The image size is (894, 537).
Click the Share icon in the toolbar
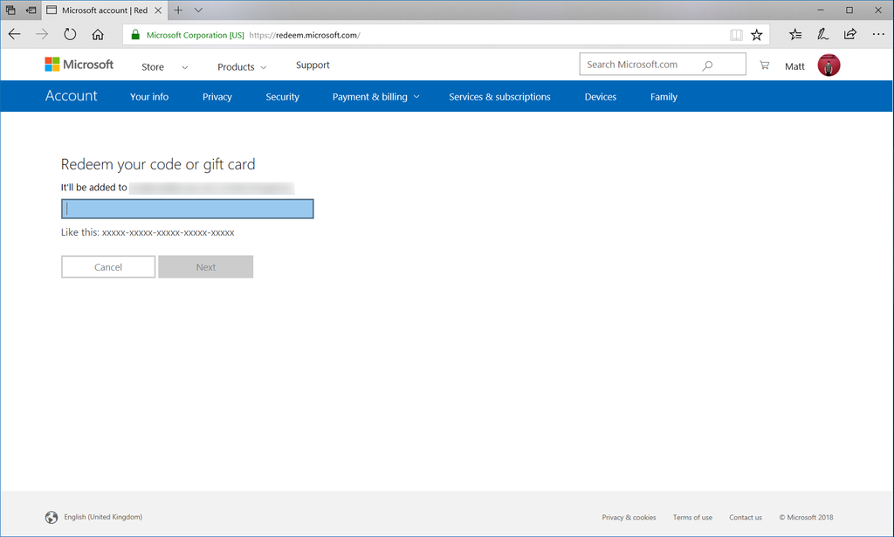click(849, 33)
